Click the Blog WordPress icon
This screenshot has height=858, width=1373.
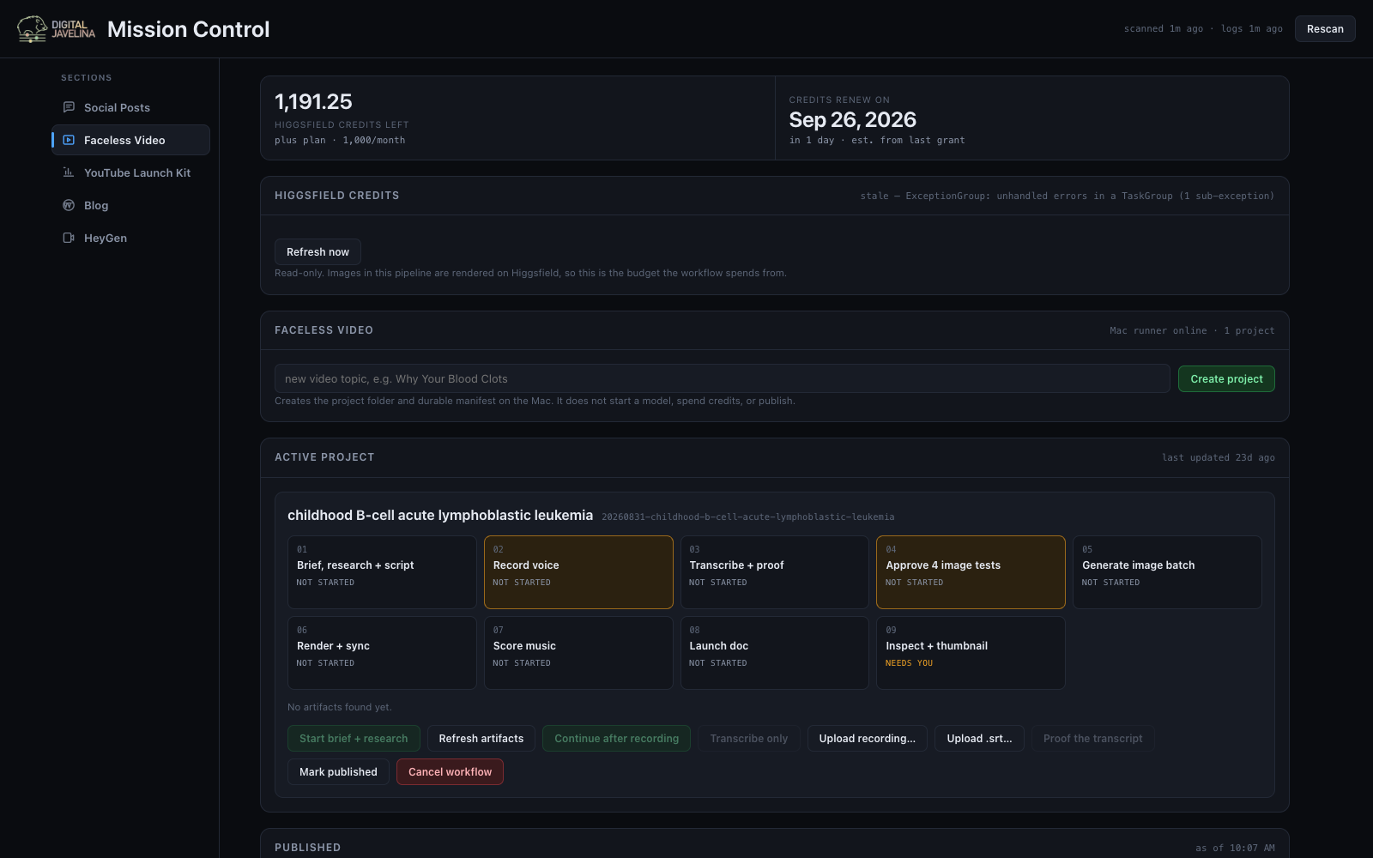[x=69, y=205]
